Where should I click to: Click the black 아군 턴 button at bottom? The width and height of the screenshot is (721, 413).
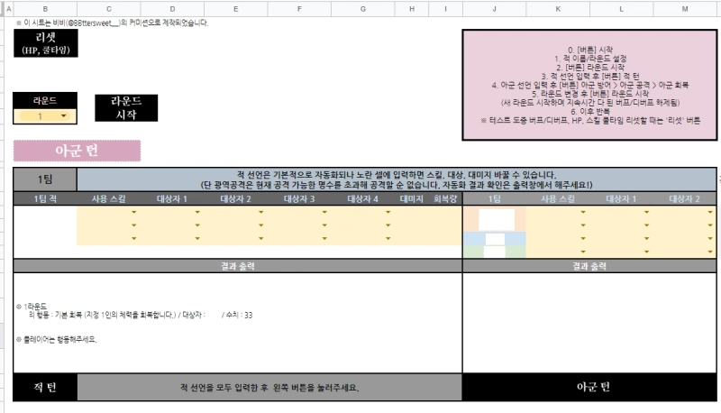click(590, 387)
